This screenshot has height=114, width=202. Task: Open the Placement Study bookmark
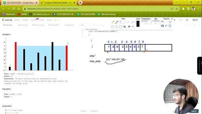tap(107, 14)
